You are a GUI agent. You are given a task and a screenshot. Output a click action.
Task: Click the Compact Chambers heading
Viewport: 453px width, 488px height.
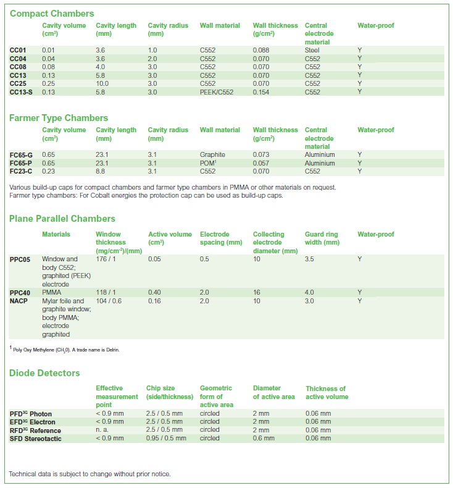tap(52, 14)
